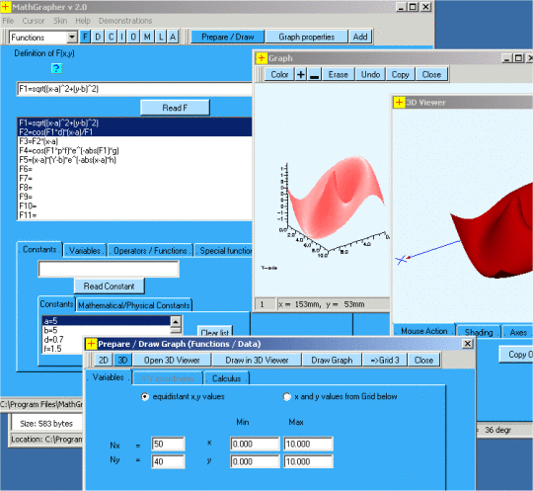This screenshot has width=533, height=491.
Task: Click the plus button in Graph toolbar
Action: click(x=301, y=74)
